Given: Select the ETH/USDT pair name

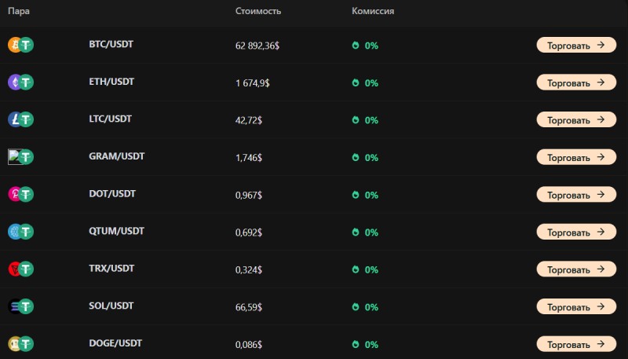Looking at the screenshot, I should [x=111, y=82].
